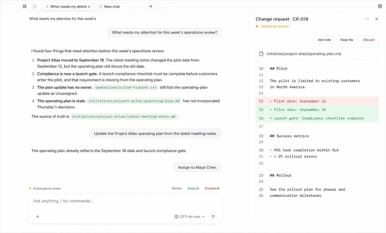Viewport: 386px width, 233px height.
Task: Switch to the New chat tab
Action: 109,7
